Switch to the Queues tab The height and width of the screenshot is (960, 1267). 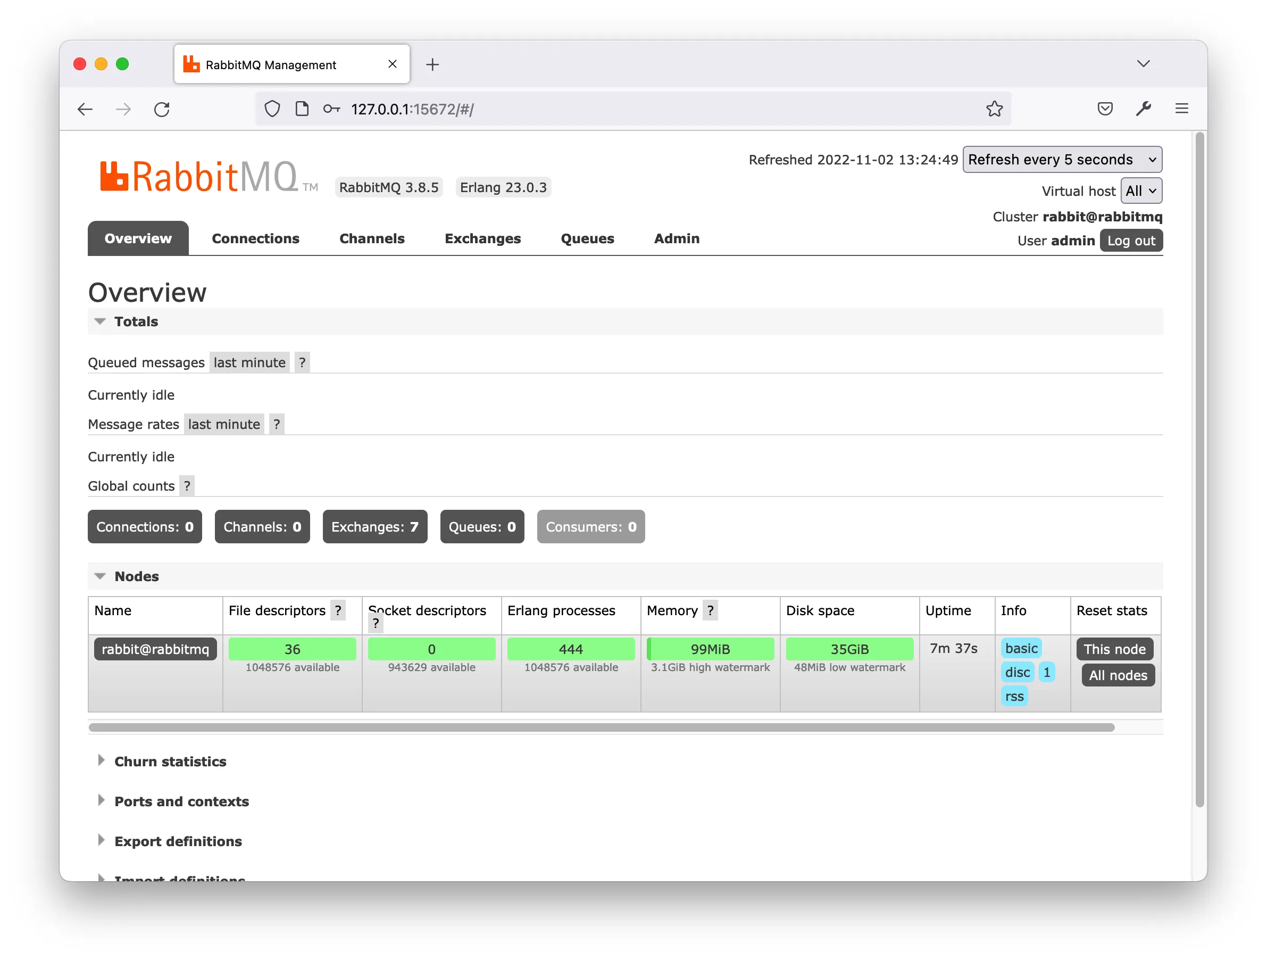tap(587, 238)
